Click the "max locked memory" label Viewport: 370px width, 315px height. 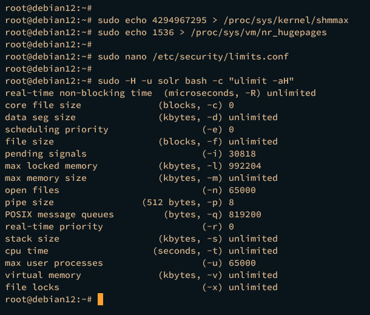click(x=51, y=166)
